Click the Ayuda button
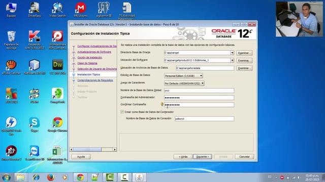 click(x=81, y=157)
